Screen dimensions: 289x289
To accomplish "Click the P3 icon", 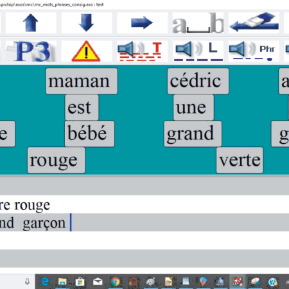I will [31, 51].
